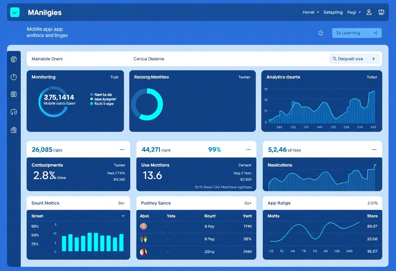Click the power icon in left sidebar
This screenshot has width=396, height=271.
point(14,77)
